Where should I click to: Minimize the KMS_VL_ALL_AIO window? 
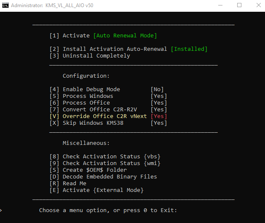[x=220, y=5]
